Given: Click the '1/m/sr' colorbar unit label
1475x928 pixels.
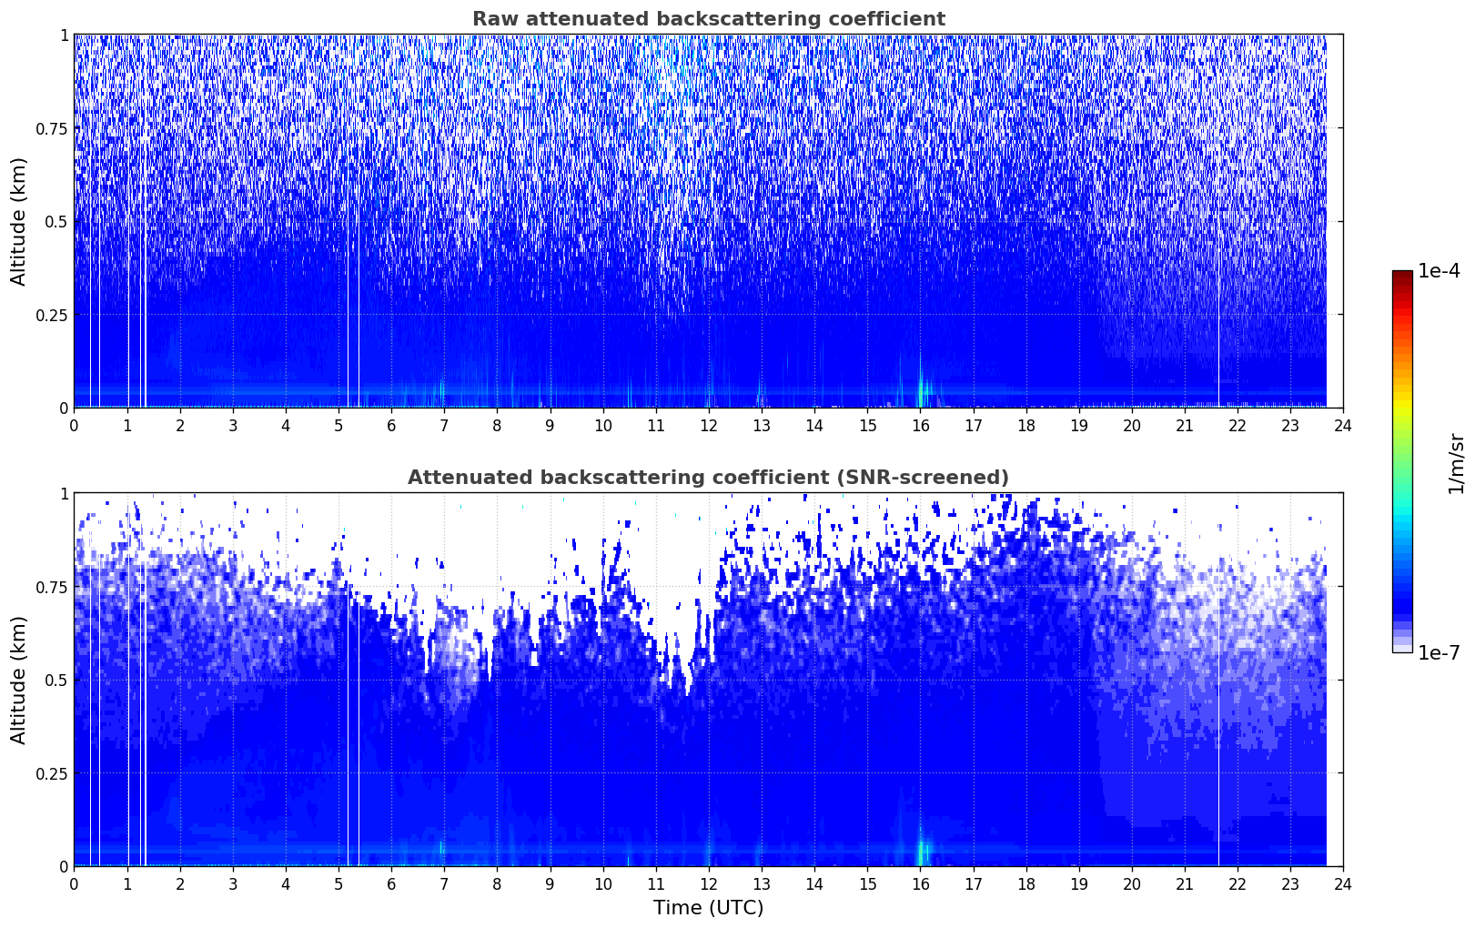Looking at the screenshot, I should tap(1457, 463).
